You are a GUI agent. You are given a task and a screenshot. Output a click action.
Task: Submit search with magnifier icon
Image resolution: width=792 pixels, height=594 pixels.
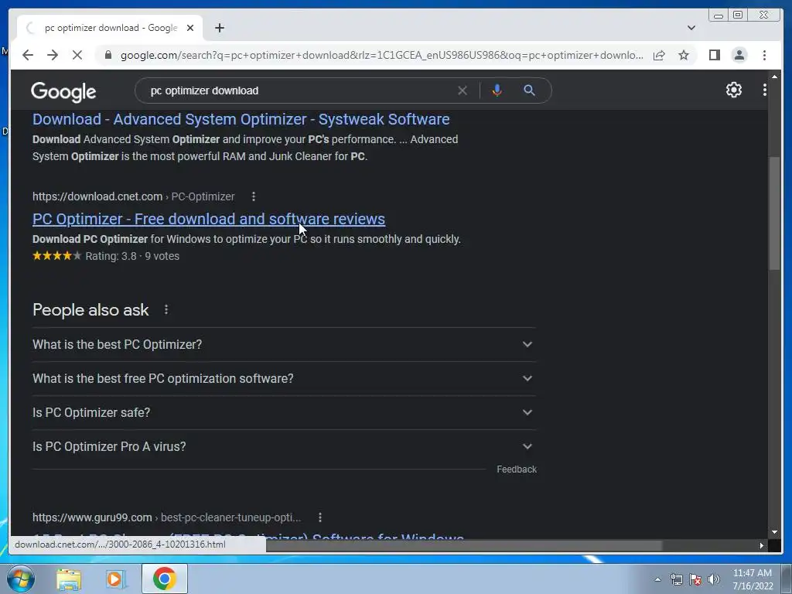(529, 90)
